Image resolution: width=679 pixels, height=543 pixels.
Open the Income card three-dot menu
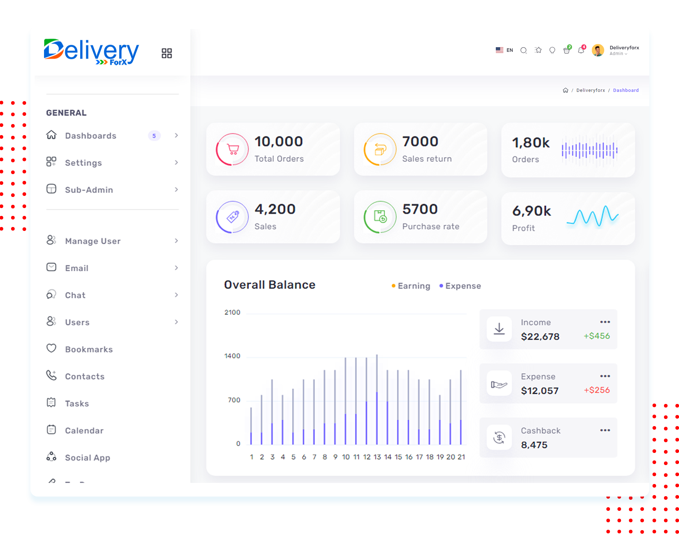pyautogui.click(x=605, y=322)
